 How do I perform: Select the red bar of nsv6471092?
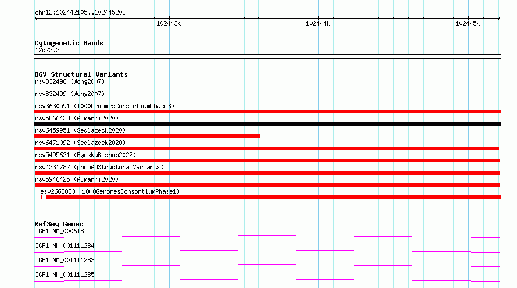(267, 148)
